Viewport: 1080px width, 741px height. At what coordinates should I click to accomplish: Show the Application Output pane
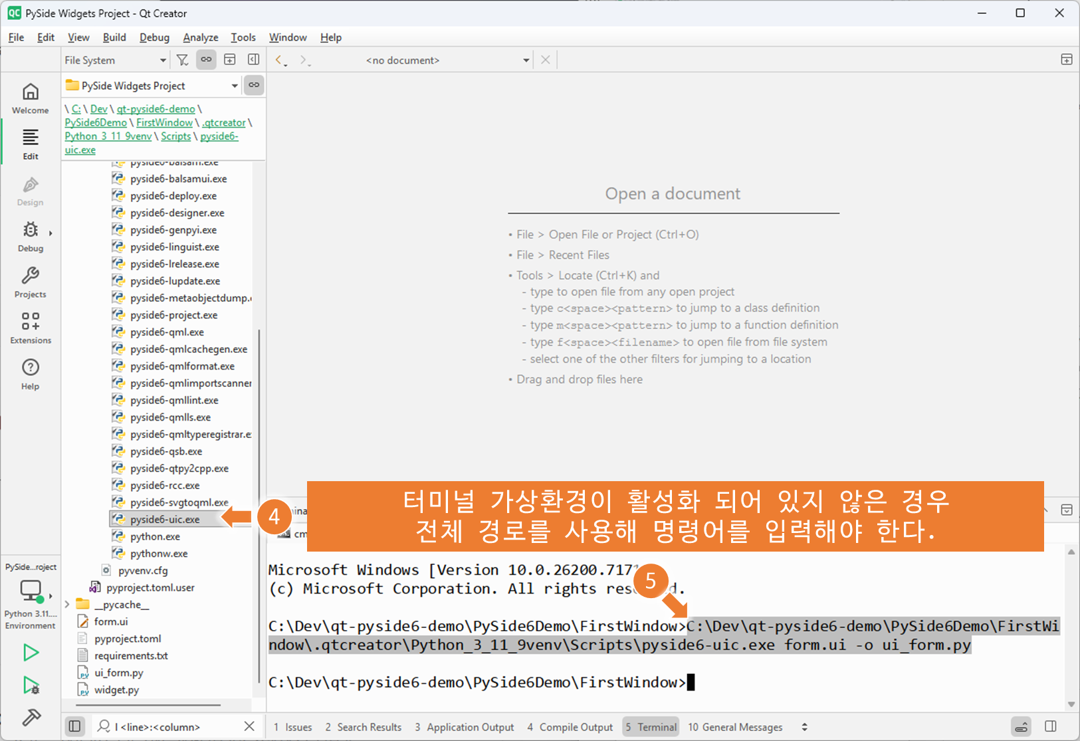(465, 727)
